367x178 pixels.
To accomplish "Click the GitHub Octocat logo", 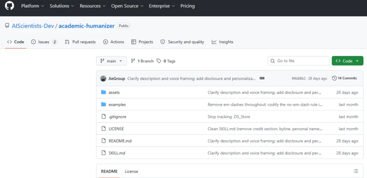I will [10, 6].
